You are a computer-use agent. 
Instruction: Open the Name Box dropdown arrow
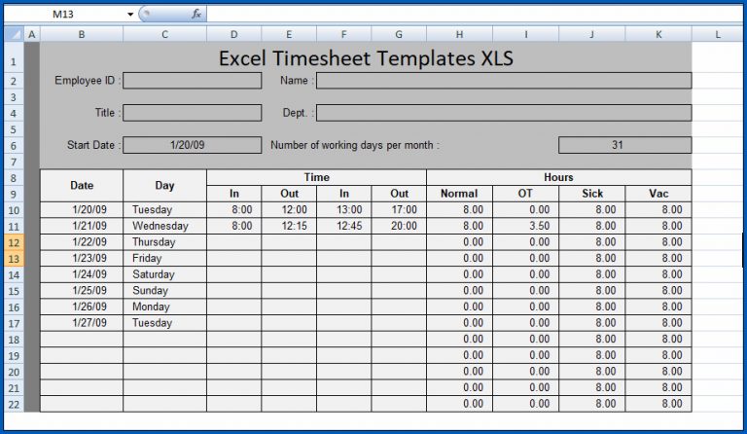(130, 15)
